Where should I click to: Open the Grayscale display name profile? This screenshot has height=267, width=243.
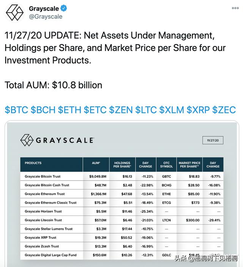pos(43,8)
